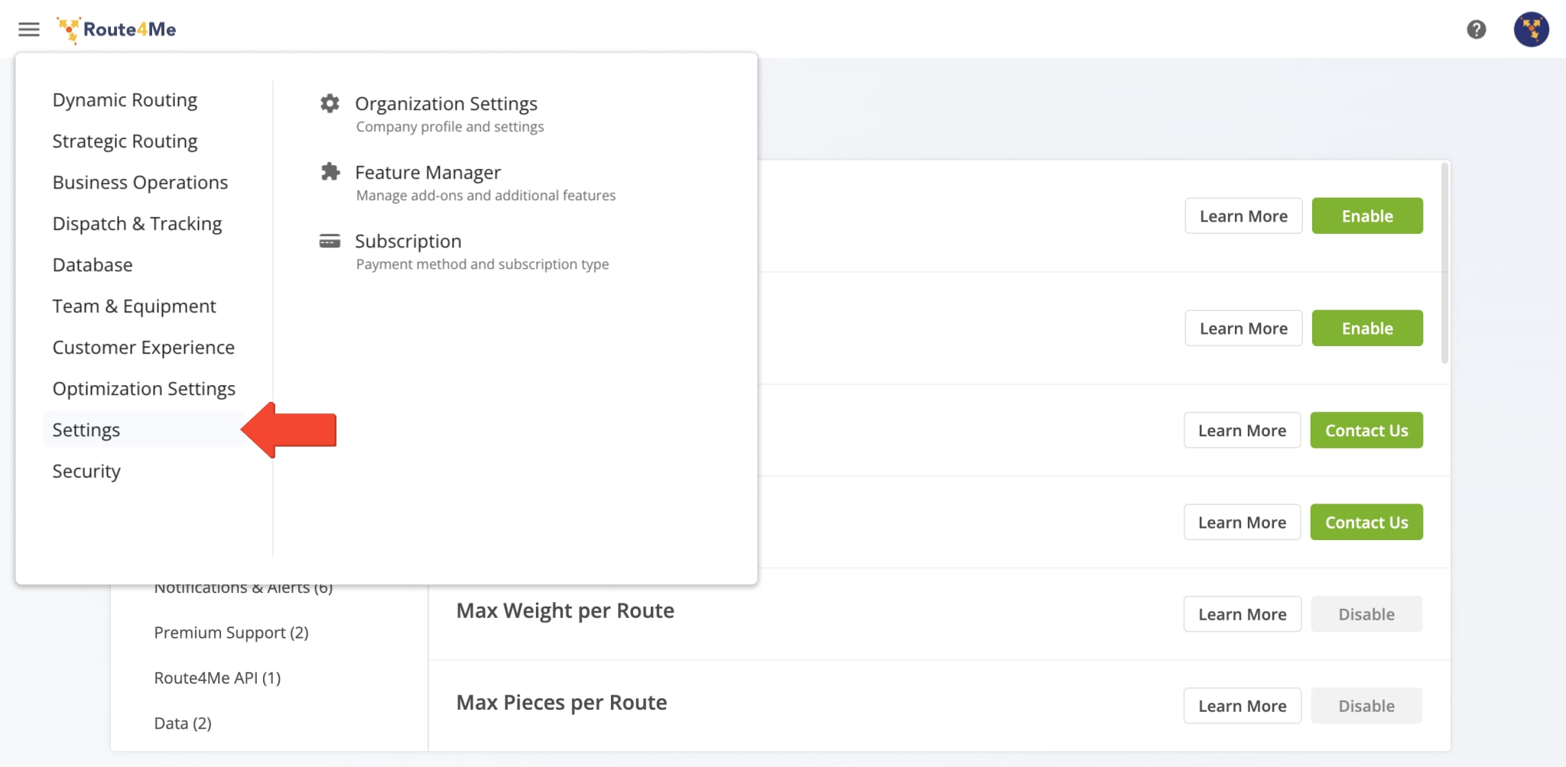Viewport: 1566px width, 767px height.
Task: Select the Settings menu entry
Action: point(86,429)
